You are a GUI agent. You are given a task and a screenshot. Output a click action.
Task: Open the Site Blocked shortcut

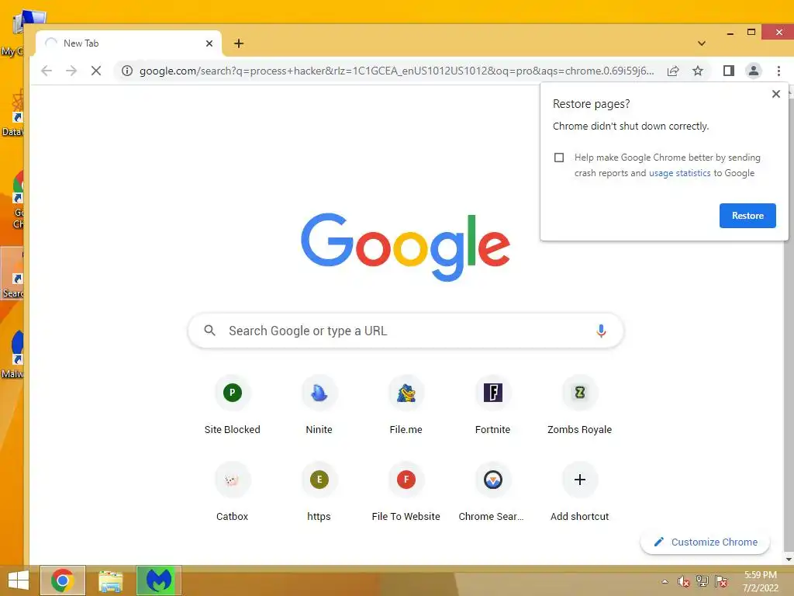(x=232, y=405)
